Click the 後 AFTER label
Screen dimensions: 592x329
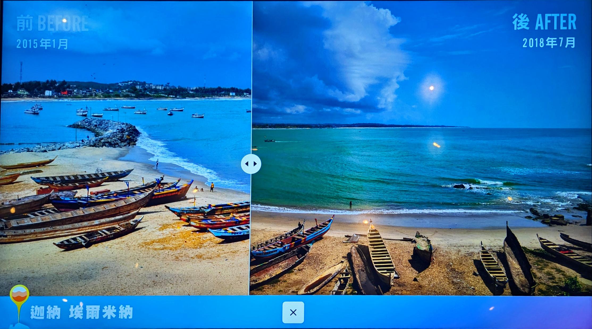(x=544, y=22)
